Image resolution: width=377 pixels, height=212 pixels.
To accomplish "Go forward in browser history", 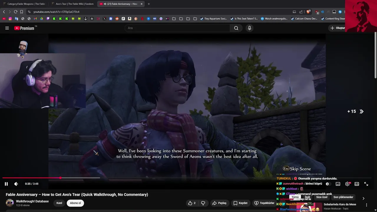I will pyautogui.click(x=10, y=12).
